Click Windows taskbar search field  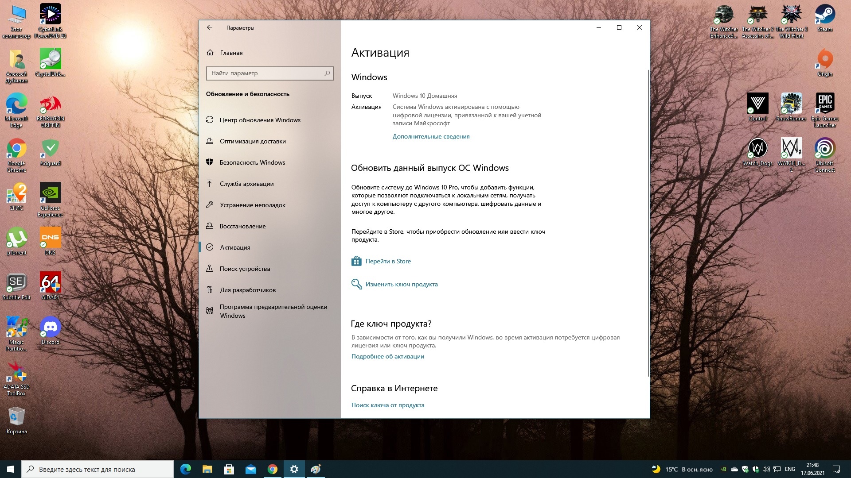tap(98, 469)
